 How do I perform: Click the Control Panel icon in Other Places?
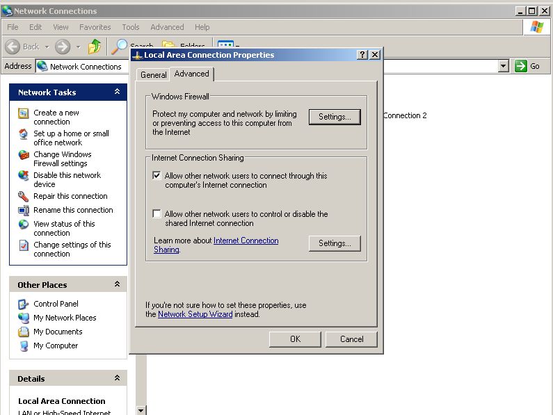point(23,304)
